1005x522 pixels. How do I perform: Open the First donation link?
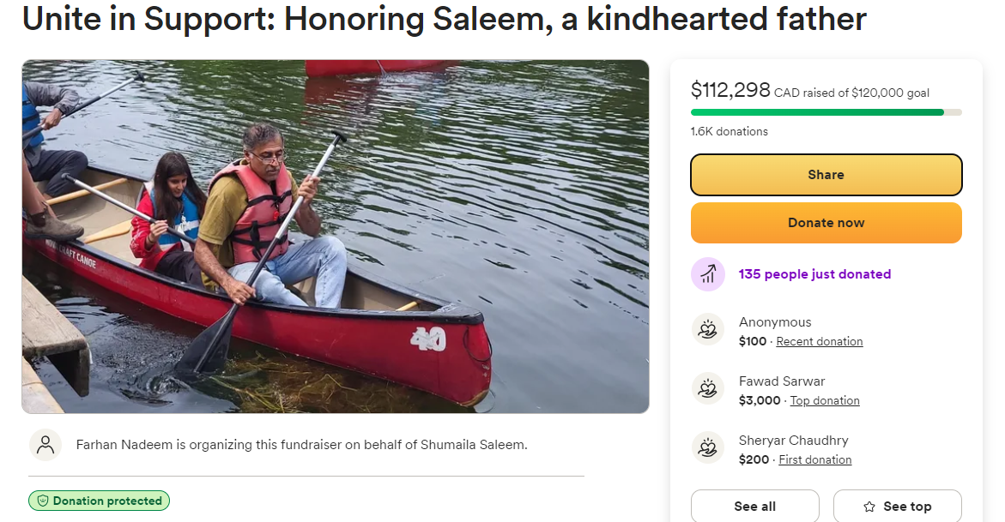814,459
